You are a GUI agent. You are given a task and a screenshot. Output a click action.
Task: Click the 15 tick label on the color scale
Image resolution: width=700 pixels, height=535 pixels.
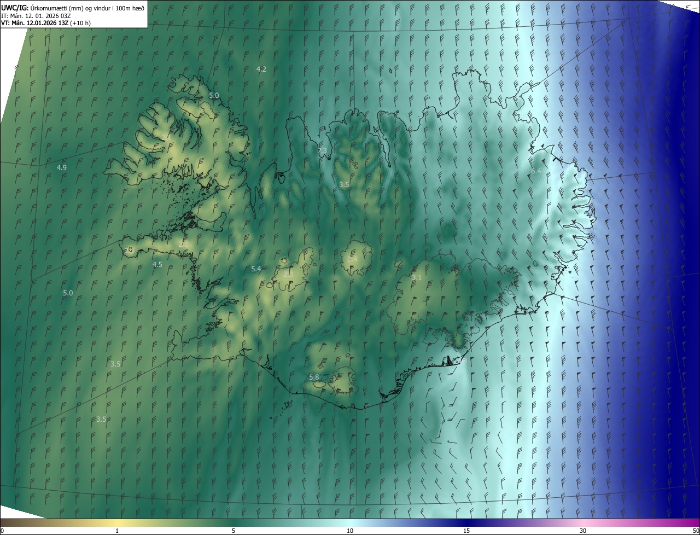tap(466, 531)
